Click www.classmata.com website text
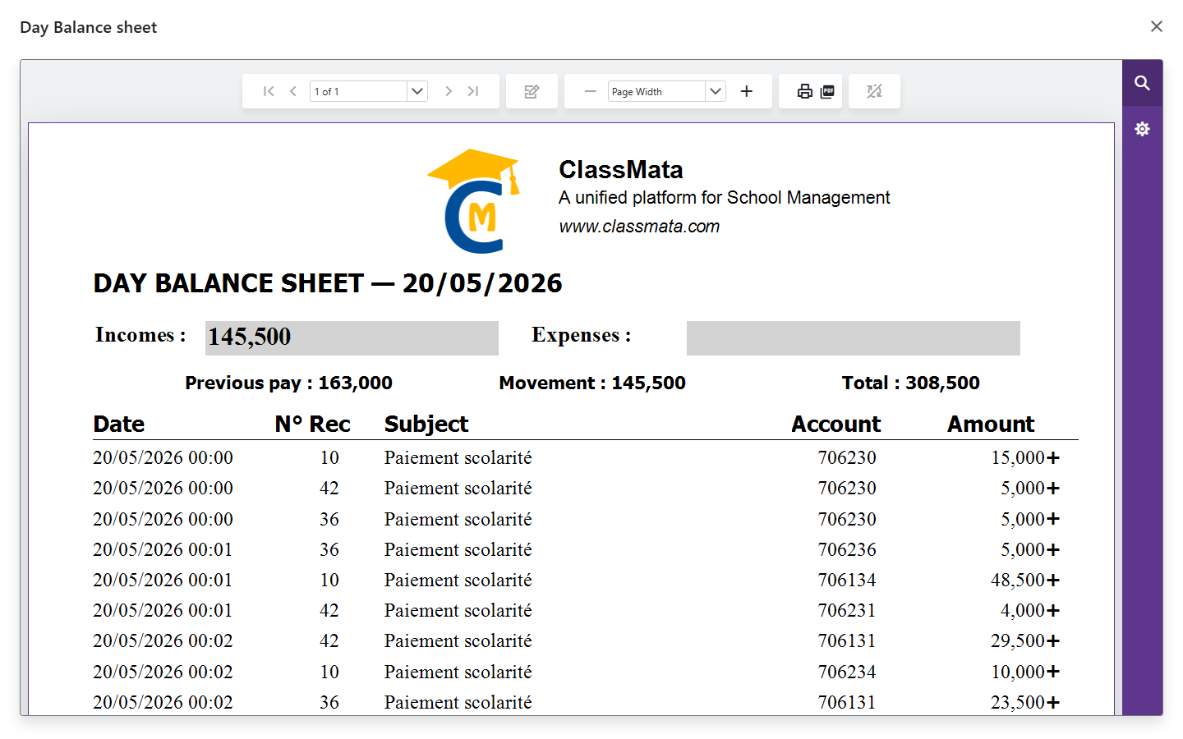 [x=639, y=227]
